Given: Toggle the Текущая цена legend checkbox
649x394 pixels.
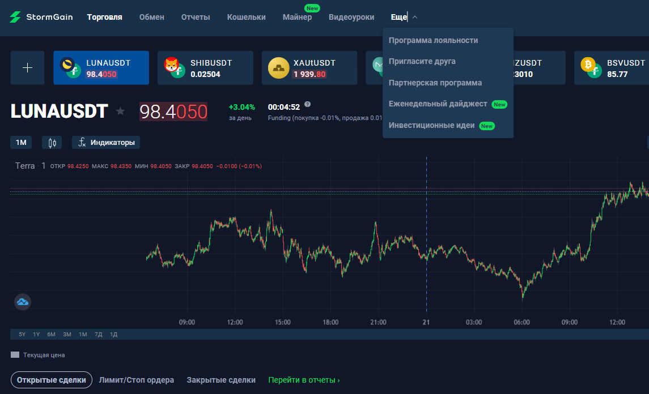Looking at the screenshot, I should (x=15, y=355).
